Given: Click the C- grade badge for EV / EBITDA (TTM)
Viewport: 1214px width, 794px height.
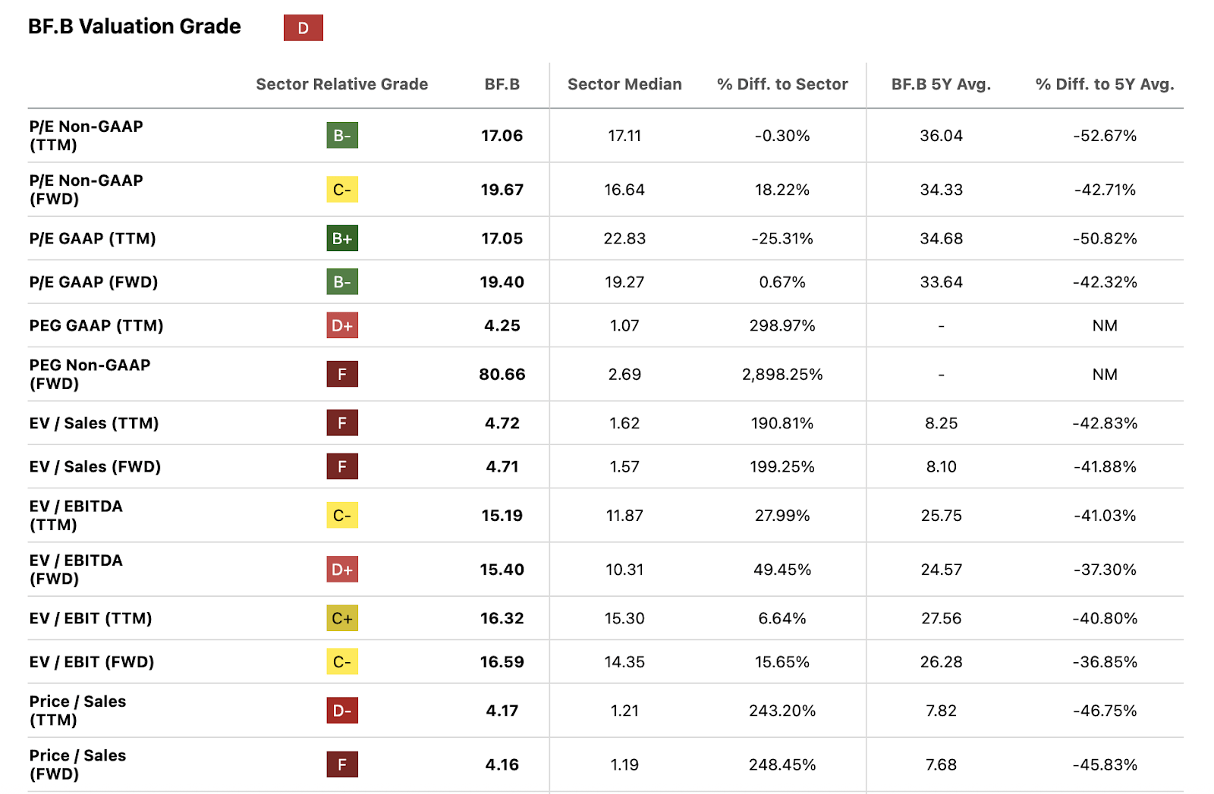Looking at the screenshot, I should [x=342, y=516].
